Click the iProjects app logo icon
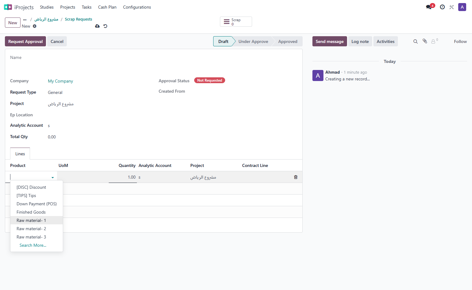Image resolution: width=472 pixels, height=290 pixels. point(8,7)
